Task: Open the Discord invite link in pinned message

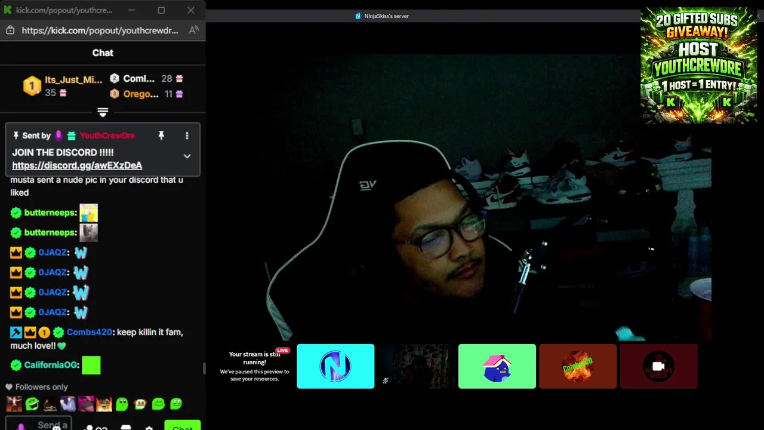Action: click(77, 165)
